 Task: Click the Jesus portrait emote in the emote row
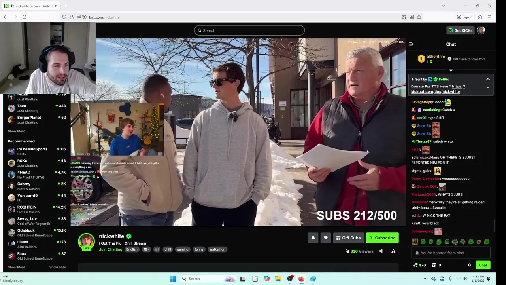pos(415,241)
